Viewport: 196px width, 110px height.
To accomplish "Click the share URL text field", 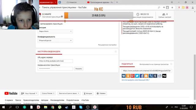I will point(147,71).
